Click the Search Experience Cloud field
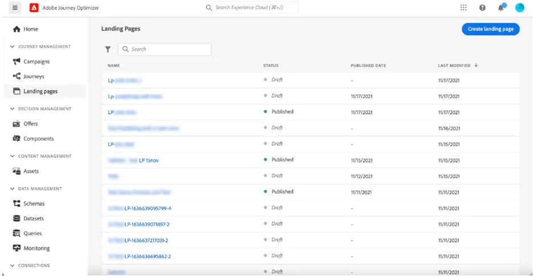 pos(250,7)
